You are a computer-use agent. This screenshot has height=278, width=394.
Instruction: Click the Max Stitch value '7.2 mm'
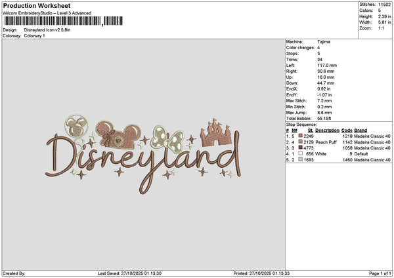pyautogui.click(x=324, y=100)
